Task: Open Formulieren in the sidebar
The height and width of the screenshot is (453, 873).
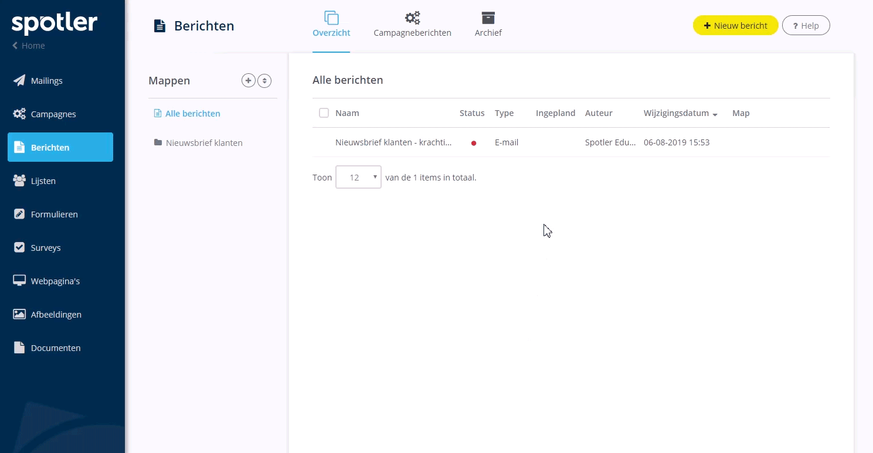Action: tap(60, 214)
